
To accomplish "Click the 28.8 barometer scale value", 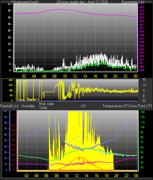I will pos(142,70).
